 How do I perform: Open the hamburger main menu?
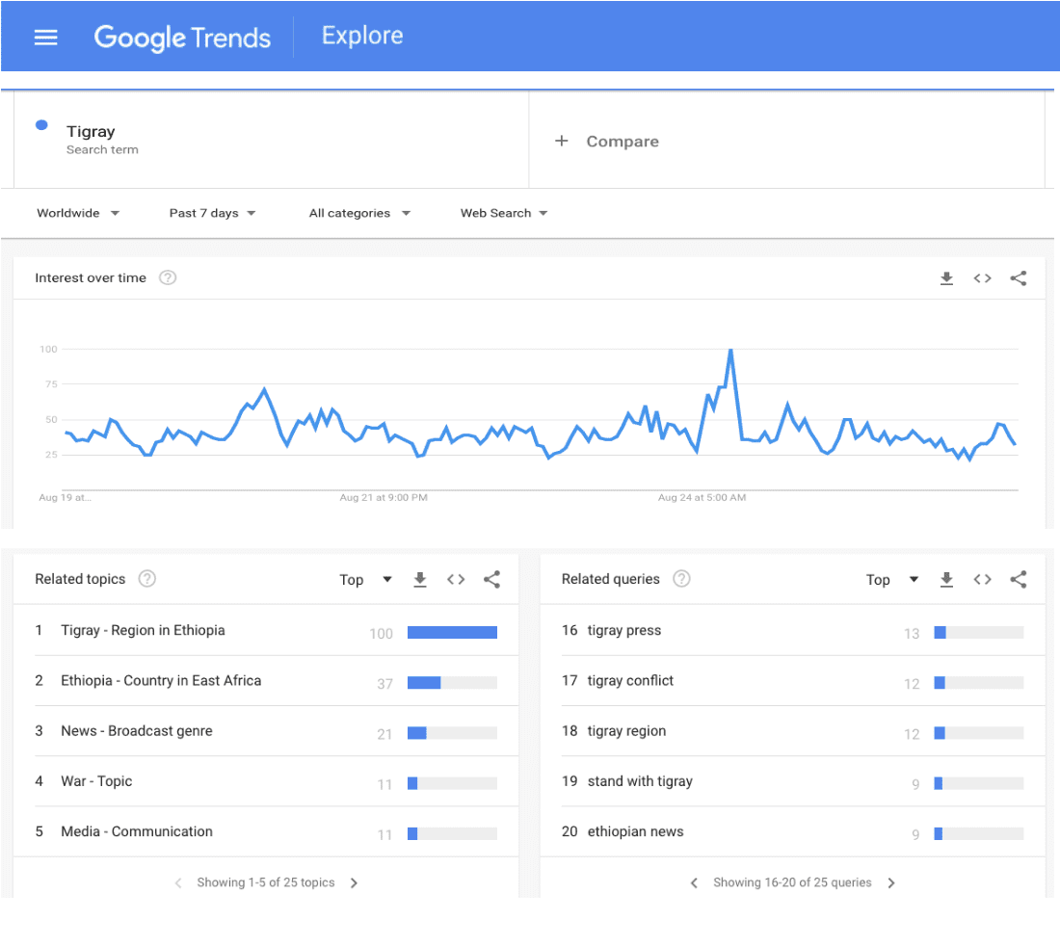click(45, 38)
